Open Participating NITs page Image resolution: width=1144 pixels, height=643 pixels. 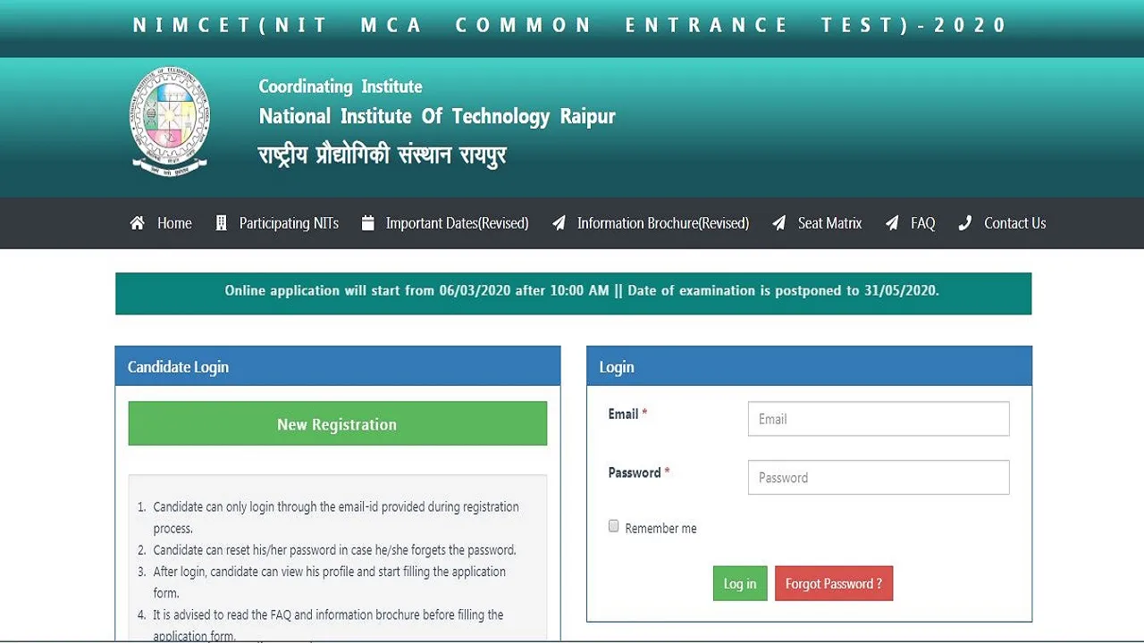[x=289, y=223]
